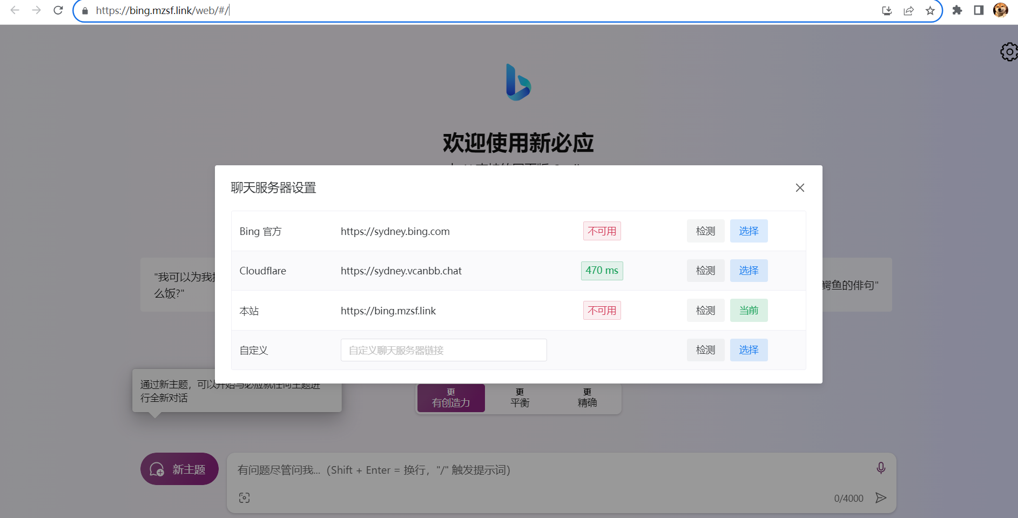
Task: Choose the 精确 conversation style
Action: (587, 398)
